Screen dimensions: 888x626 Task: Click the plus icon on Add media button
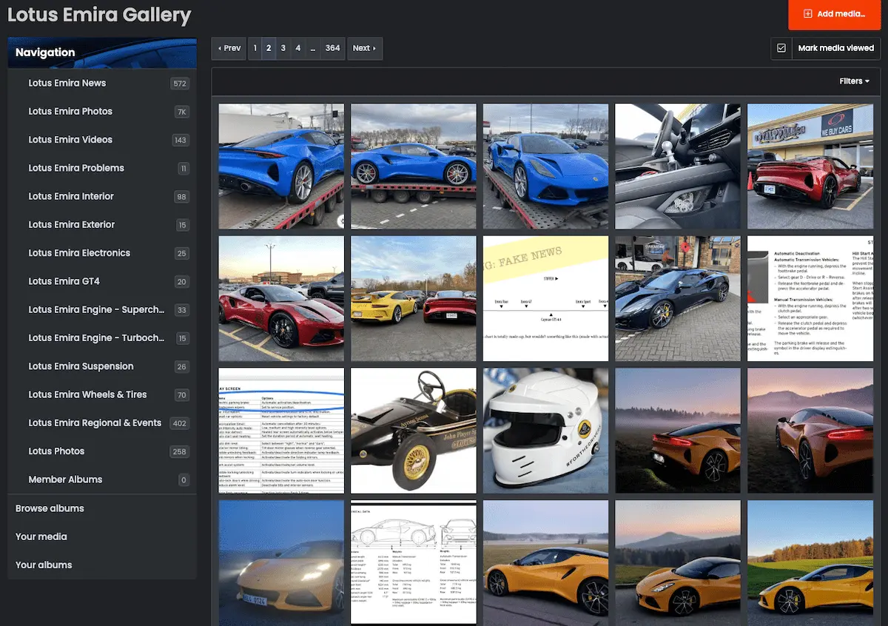810,15
